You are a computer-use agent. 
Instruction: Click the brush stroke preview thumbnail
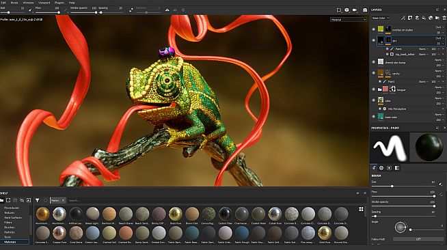(x=390, y=148)
